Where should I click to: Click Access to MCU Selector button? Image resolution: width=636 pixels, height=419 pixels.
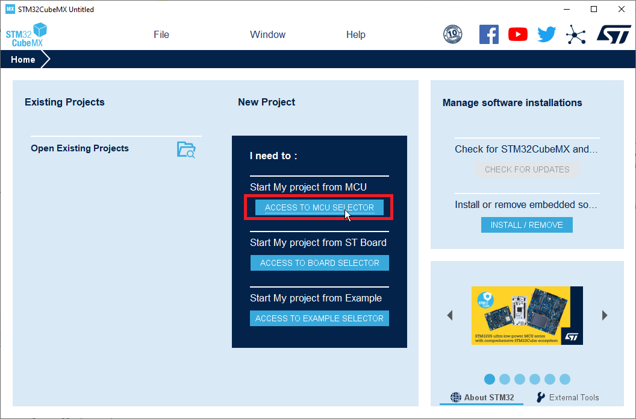(x=319, y=207)
